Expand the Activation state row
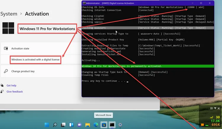 click(x=41, y=48)
